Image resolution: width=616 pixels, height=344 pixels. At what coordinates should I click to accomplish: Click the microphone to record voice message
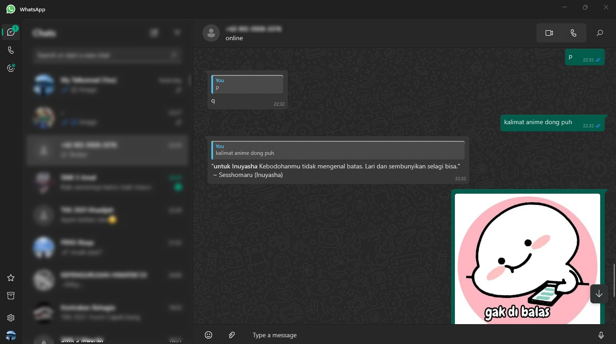click(601, 335)
